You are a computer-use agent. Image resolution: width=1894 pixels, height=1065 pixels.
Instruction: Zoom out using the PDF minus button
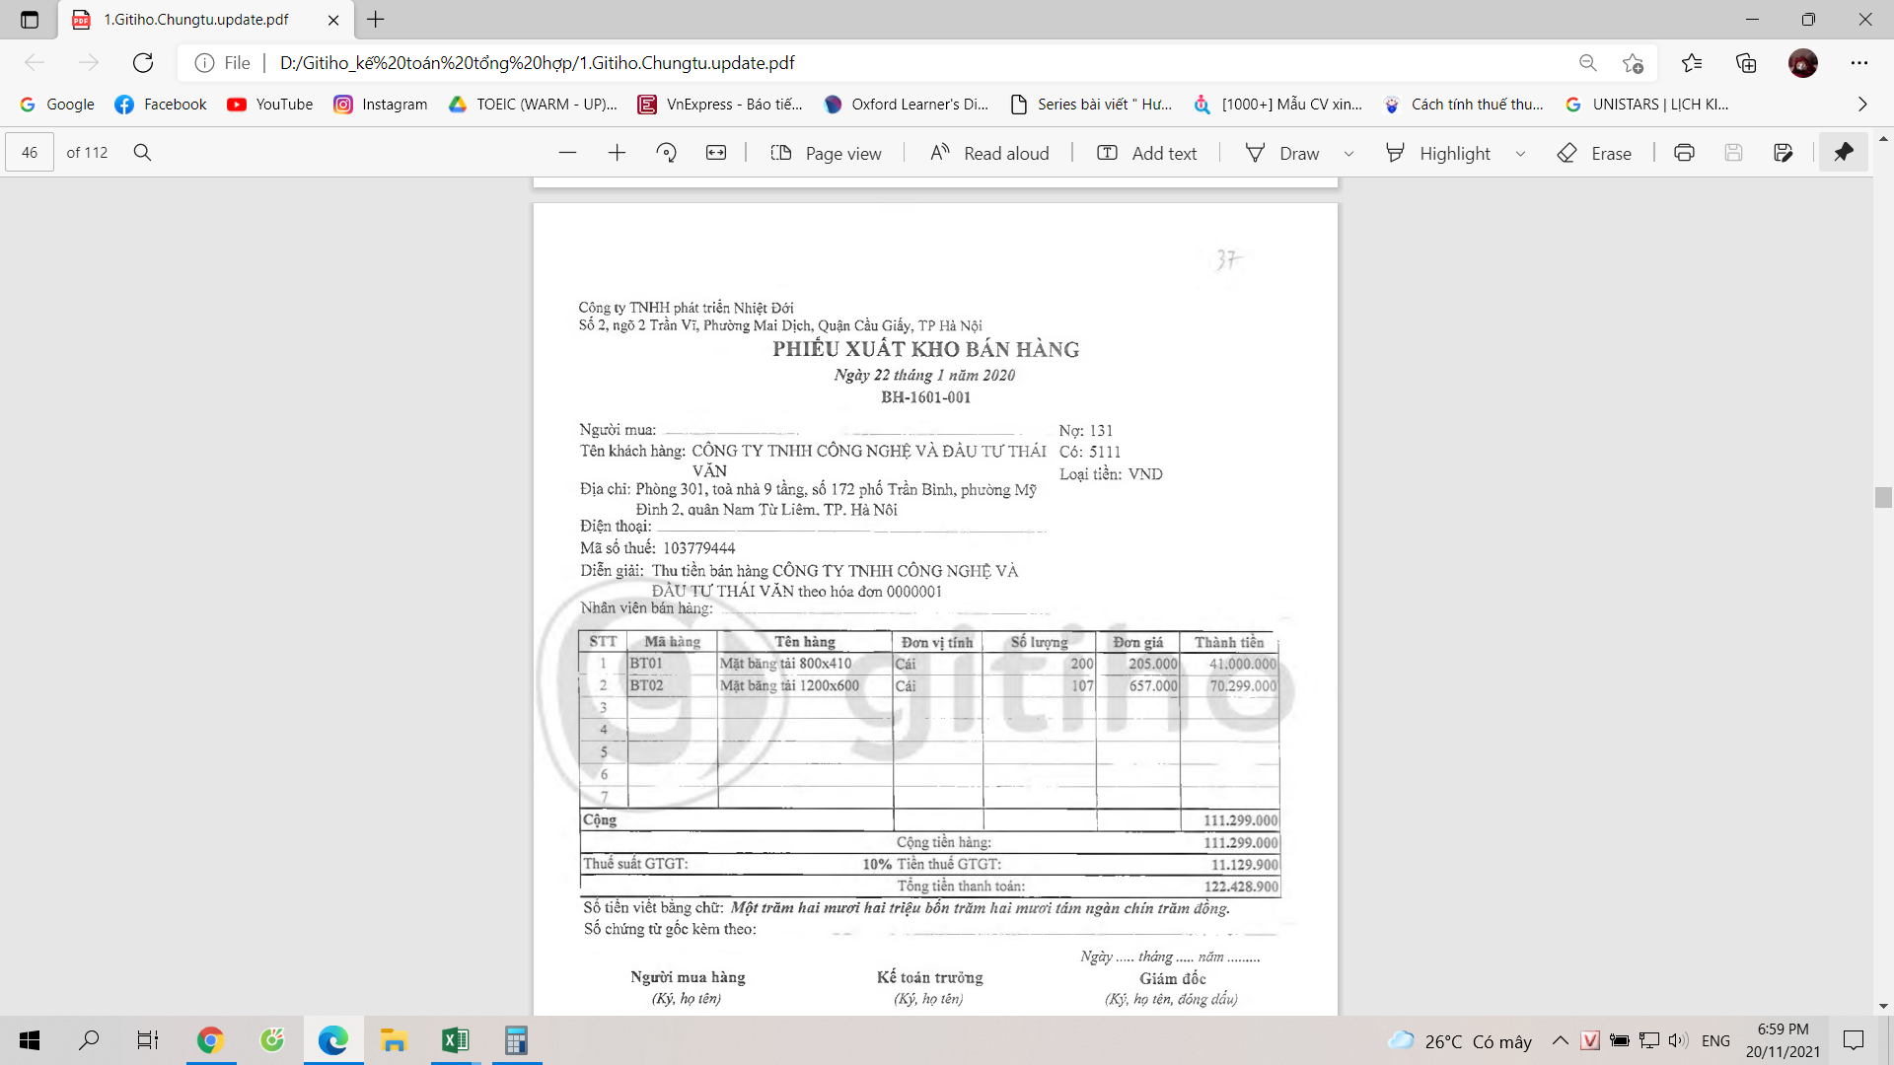(x=567, y=153)
